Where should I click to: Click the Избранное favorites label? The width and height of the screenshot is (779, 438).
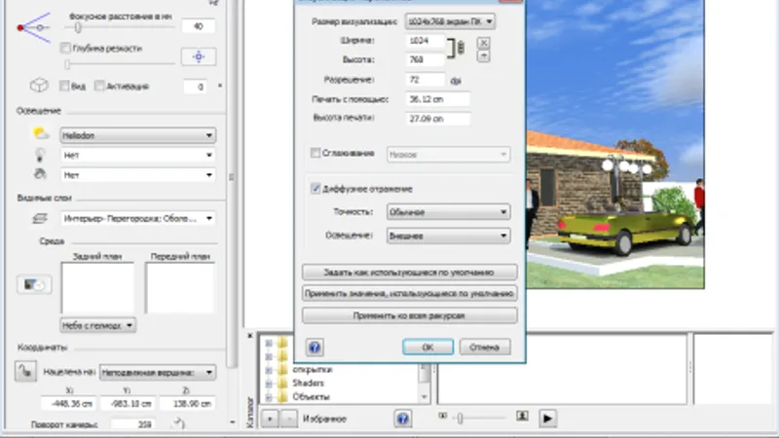pyautogui.click(x=324, y=420)
